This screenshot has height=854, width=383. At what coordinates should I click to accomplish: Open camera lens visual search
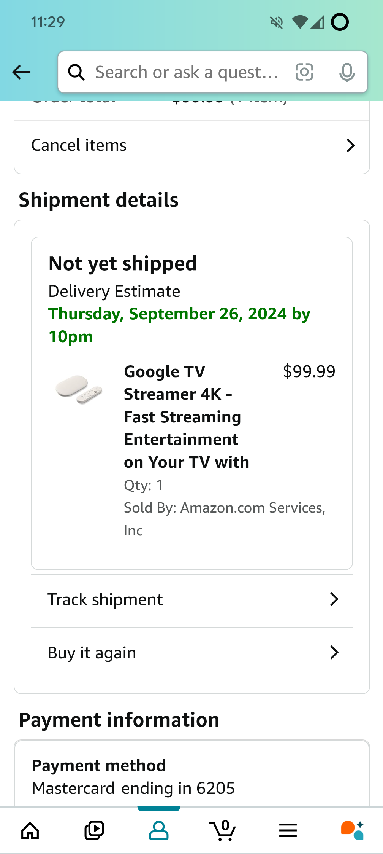click(x=304, y=72)
